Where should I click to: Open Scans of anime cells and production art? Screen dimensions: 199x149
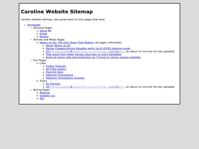[93, 57]
